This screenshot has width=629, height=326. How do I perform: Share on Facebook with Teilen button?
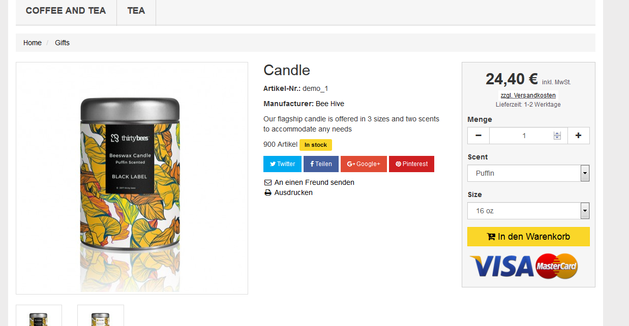coord(321,164)
